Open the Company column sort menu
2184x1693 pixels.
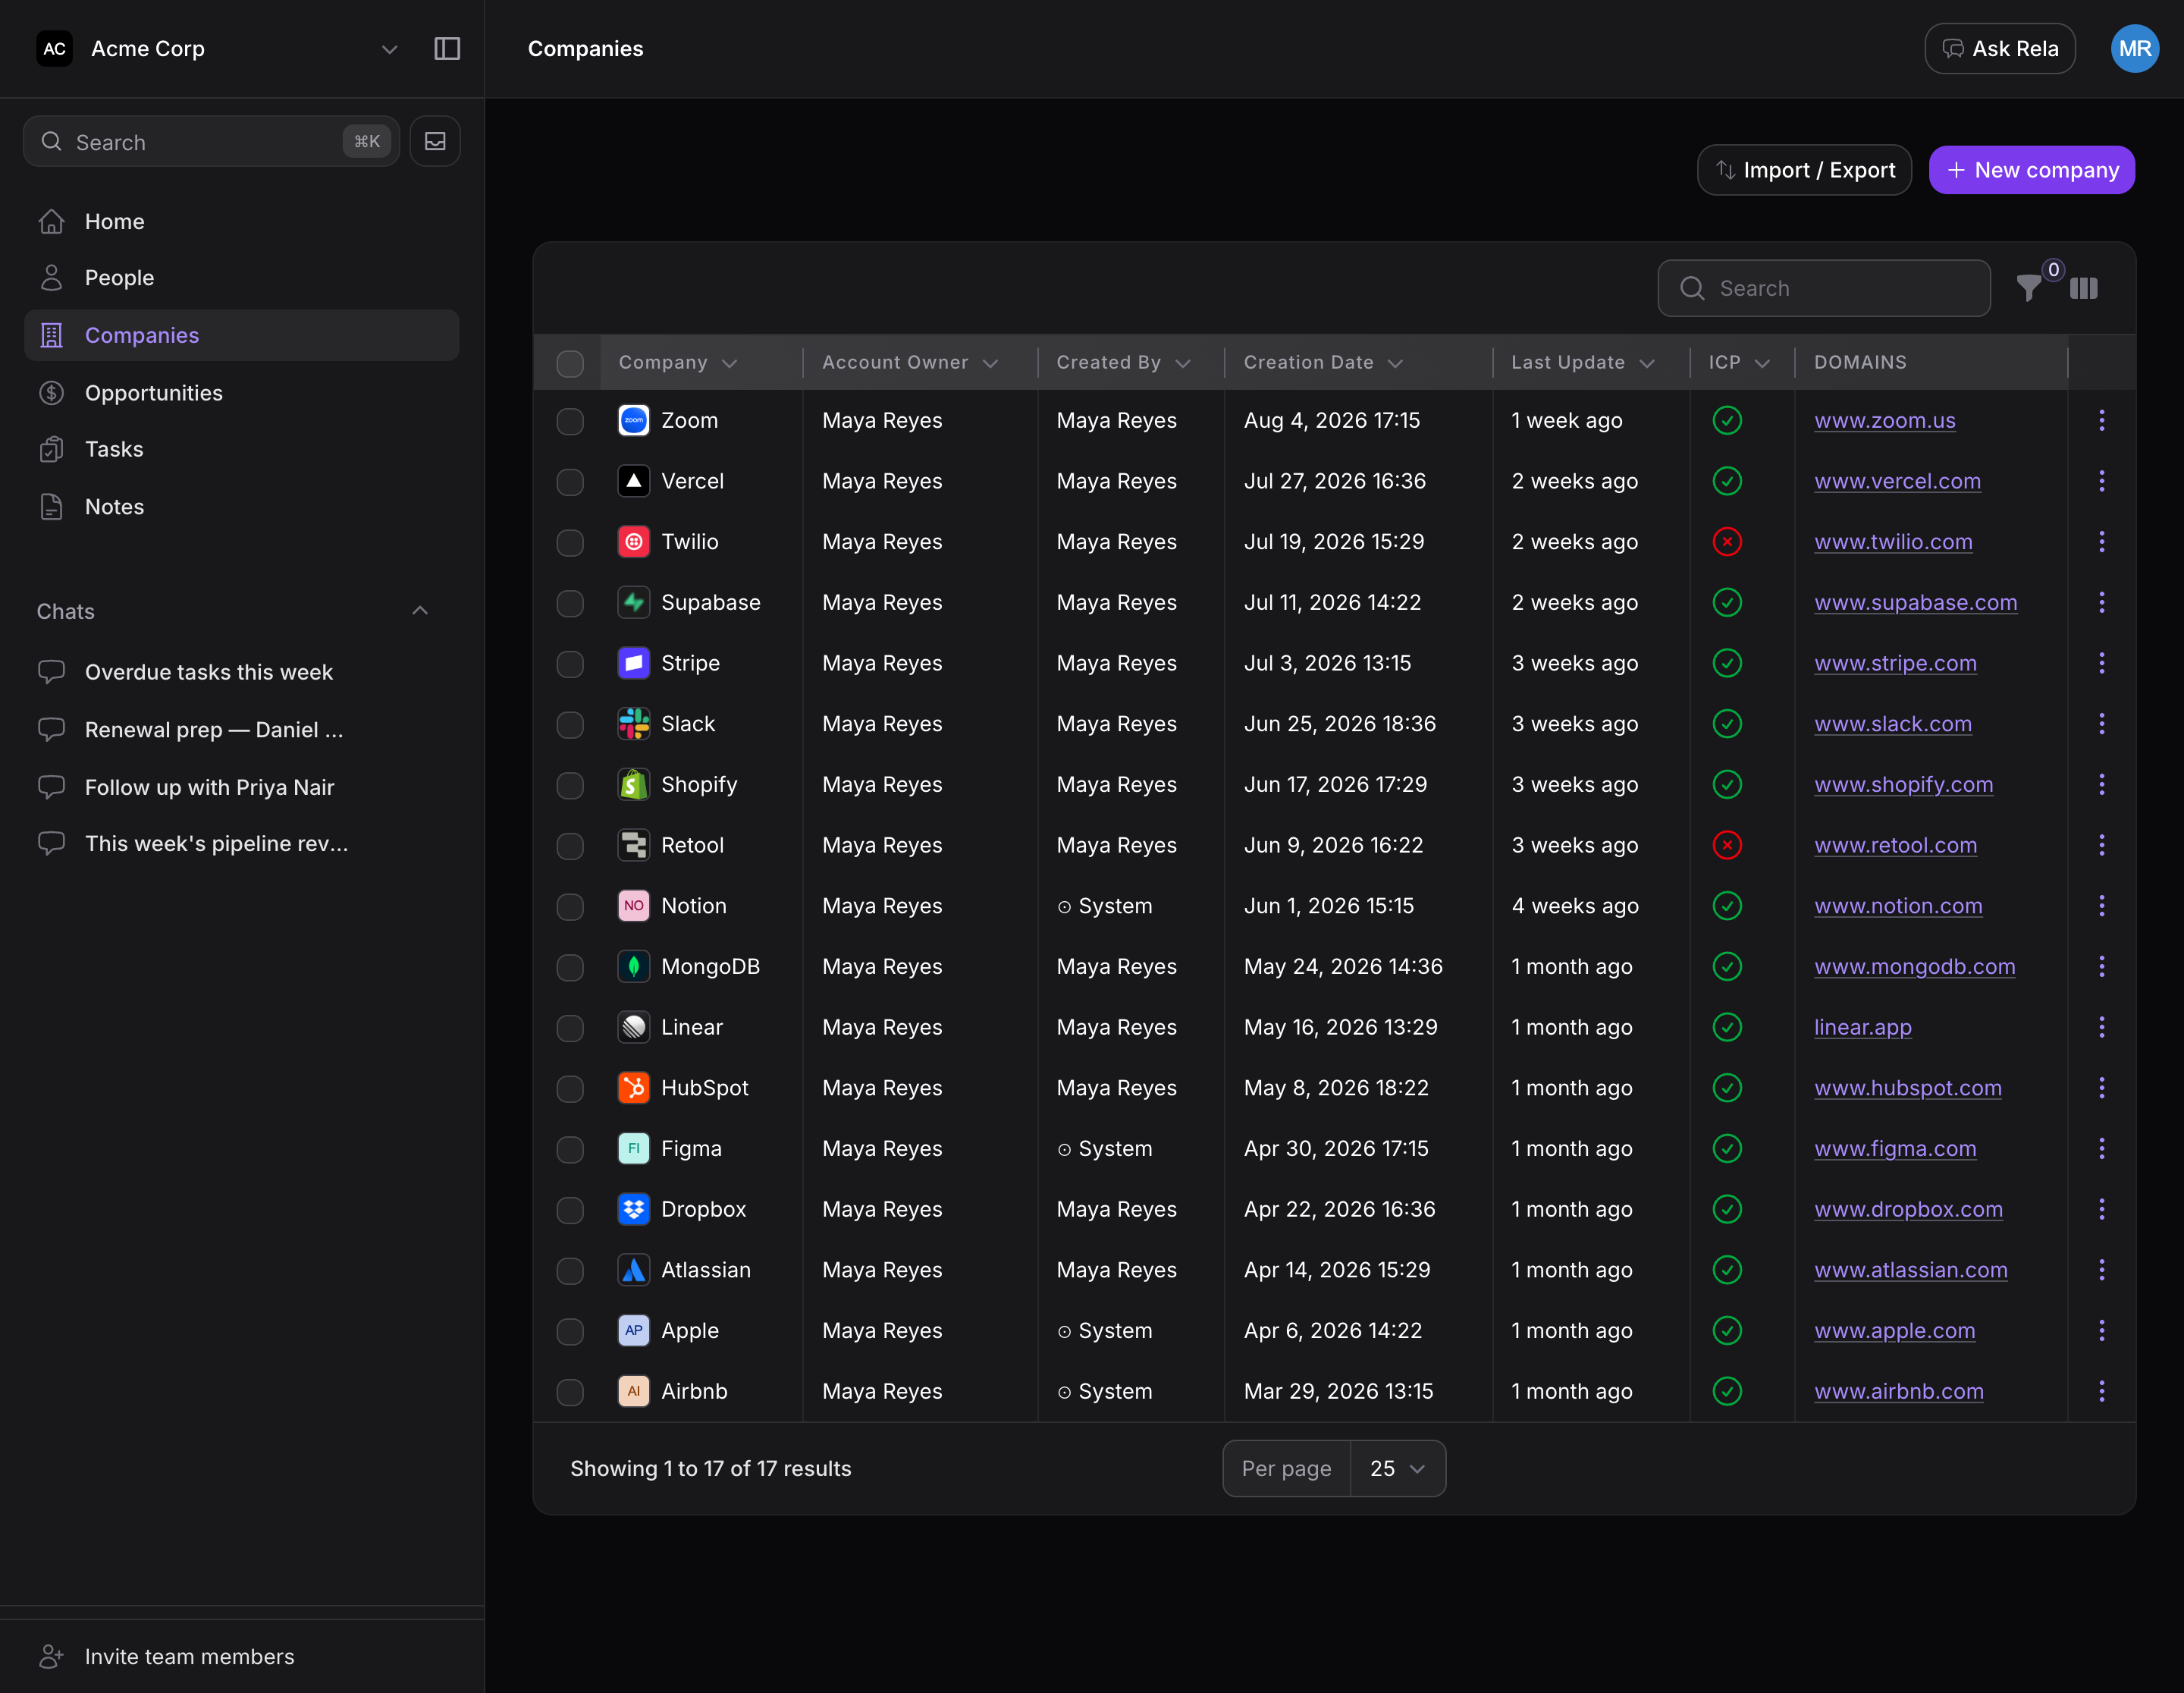[729, 363]
